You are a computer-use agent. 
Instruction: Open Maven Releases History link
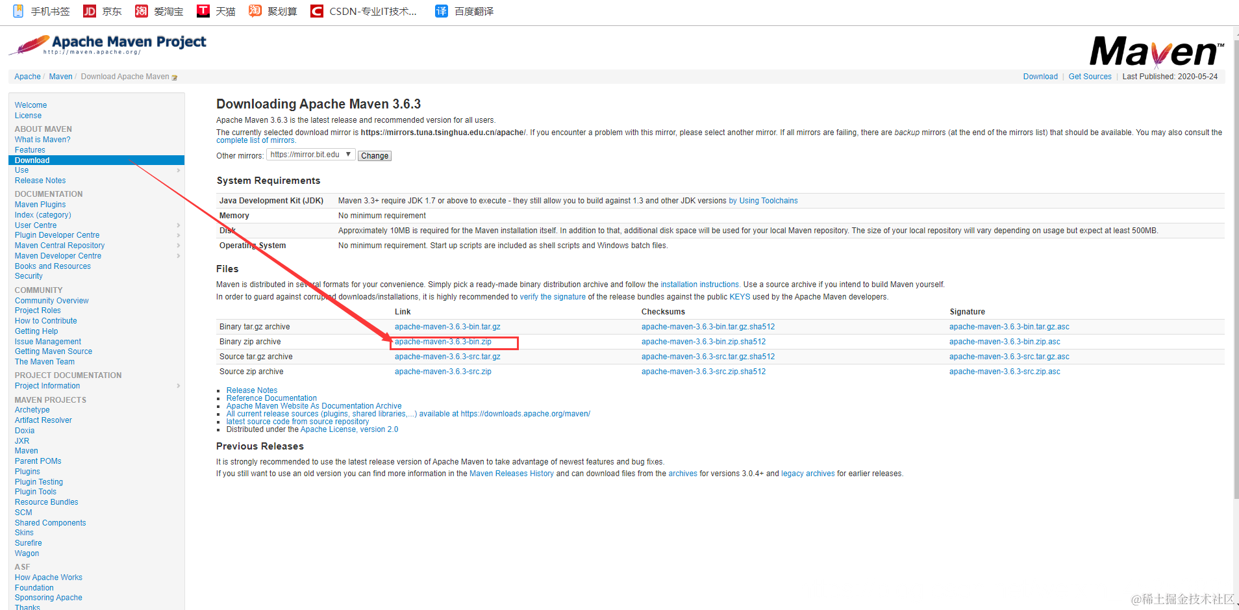click(512, 474)
